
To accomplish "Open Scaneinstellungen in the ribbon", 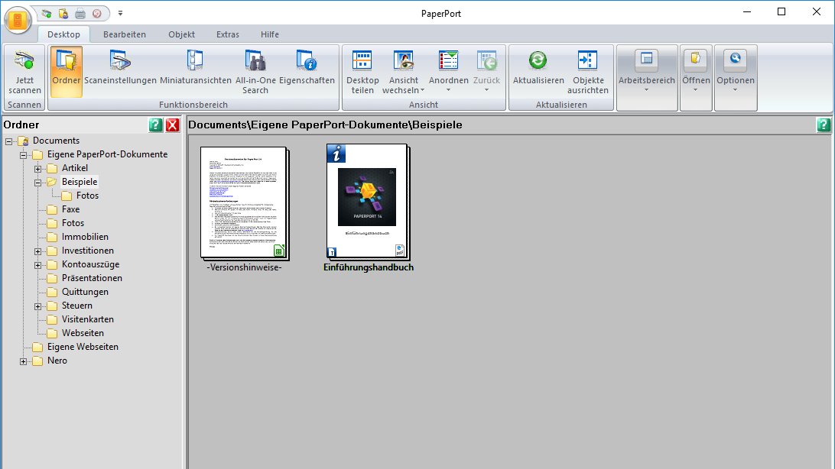I will pyautogui.click(x=120, y=61).
